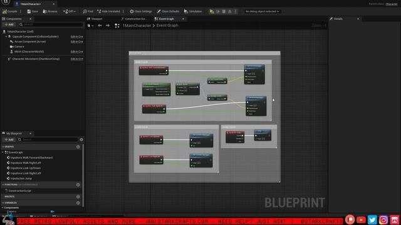
Task: Click the My Blueprint search field
Action: coord(48,139)
